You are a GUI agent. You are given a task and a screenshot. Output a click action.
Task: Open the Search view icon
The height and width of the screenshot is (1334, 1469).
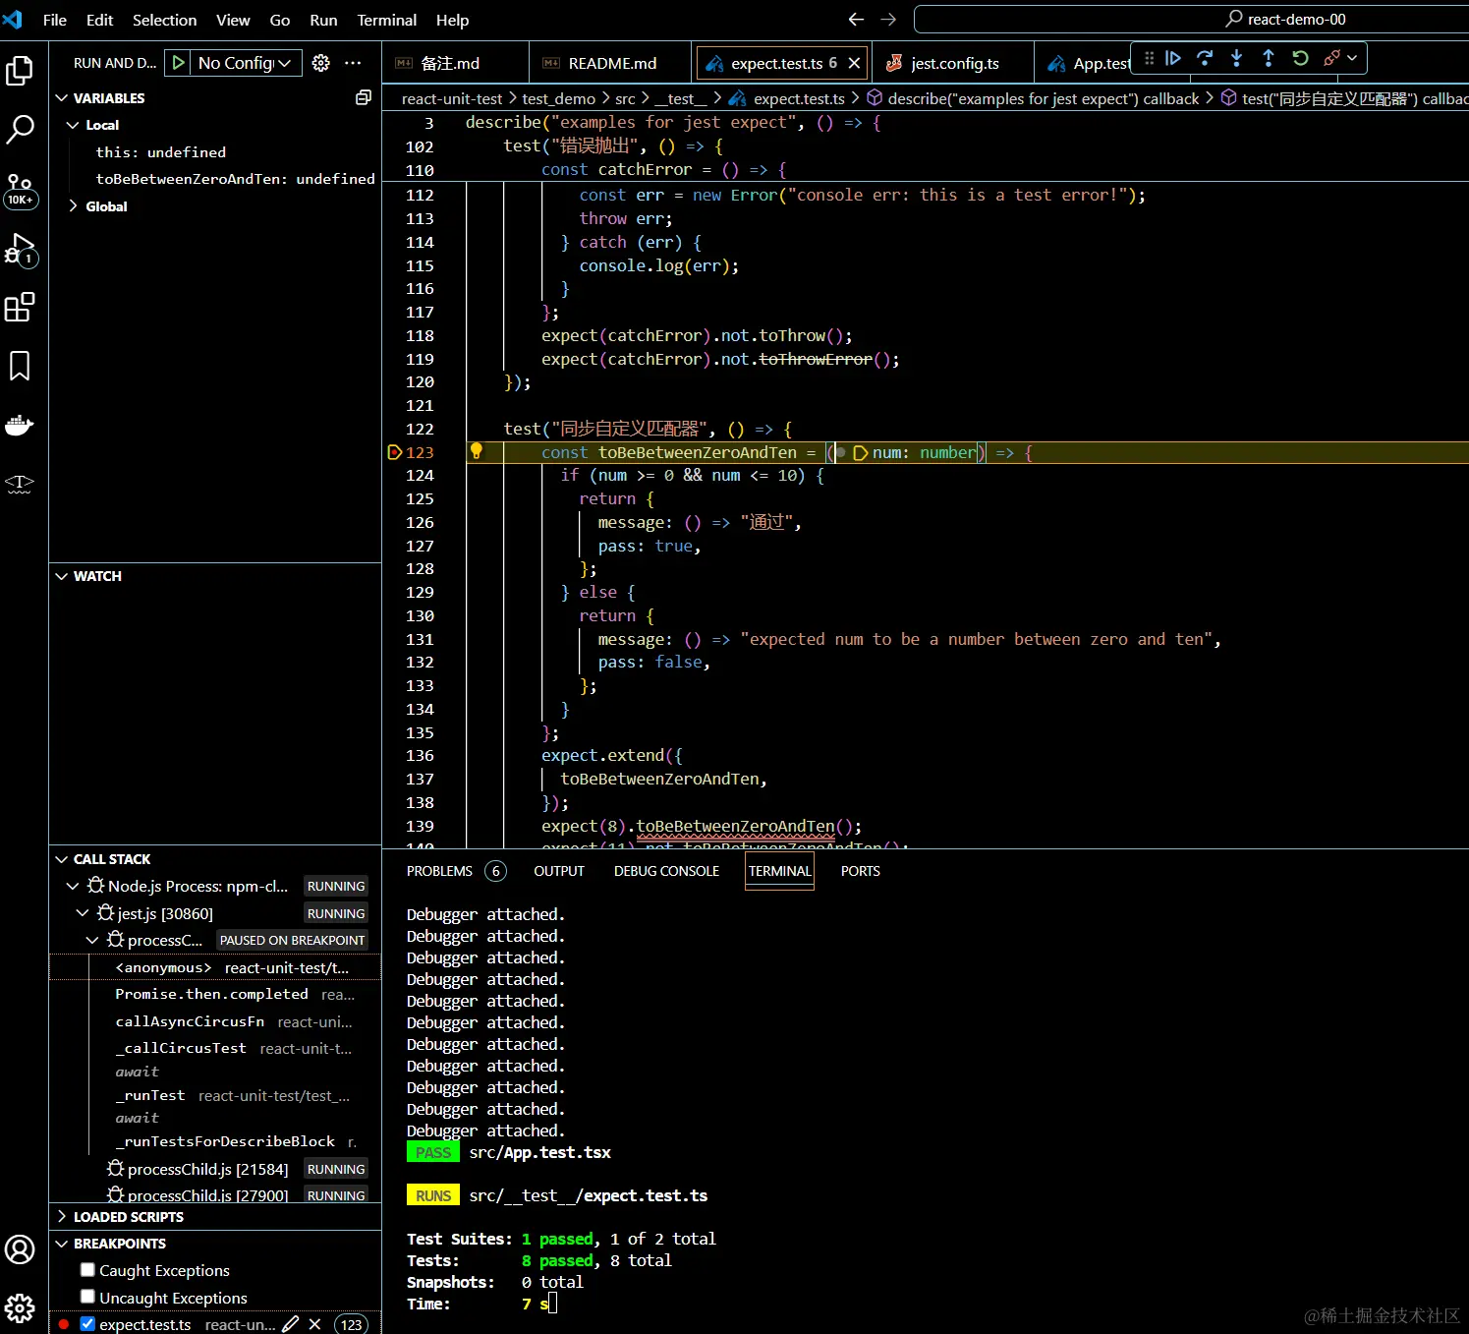(x=20, y=129)
